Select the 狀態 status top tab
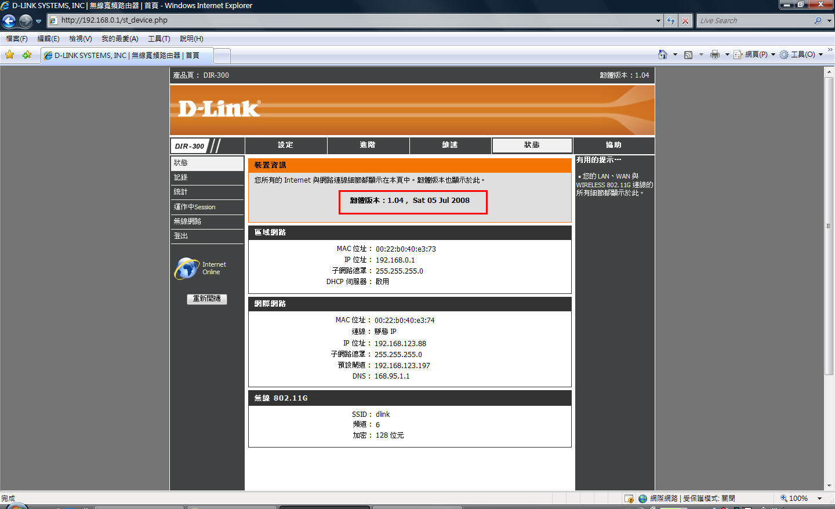835x509 pixels. click(532, 145)
